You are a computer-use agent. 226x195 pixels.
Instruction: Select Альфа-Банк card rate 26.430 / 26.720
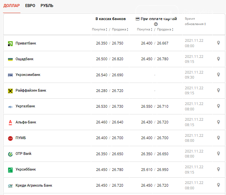click(x=155, y=122)
